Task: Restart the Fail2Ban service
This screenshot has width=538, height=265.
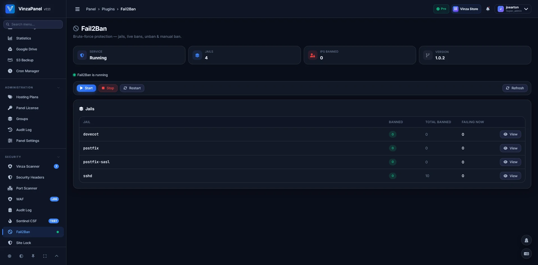Action: pos(132,88)
